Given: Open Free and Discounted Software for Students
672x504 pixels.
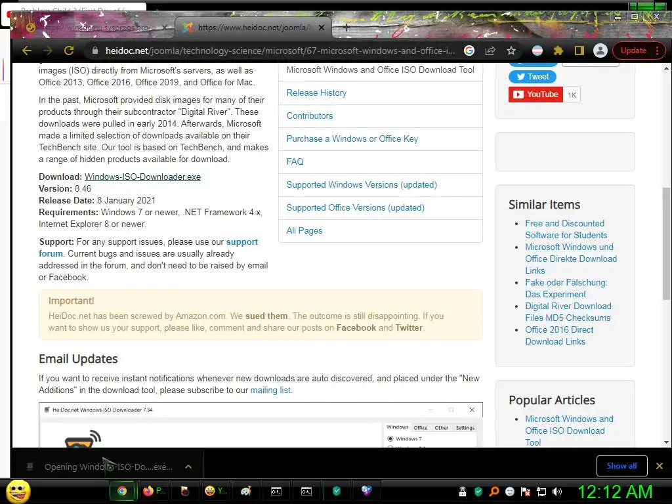Looking at the screenshot, I should tap(566, 229).
